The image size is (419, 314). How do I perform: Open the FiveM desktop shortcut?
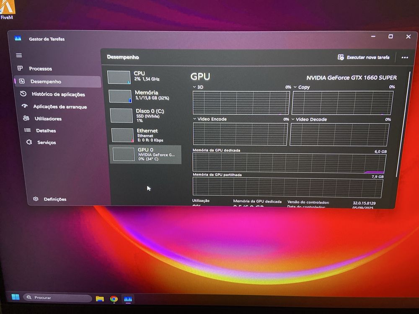7,10
